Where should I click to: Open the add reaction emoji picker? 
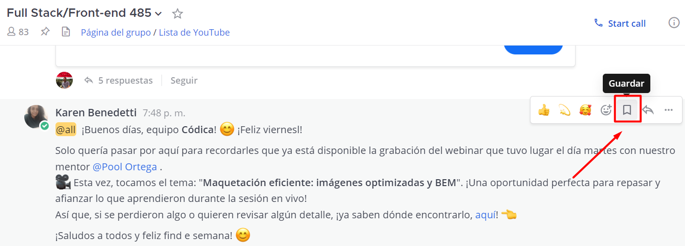(x=606, y=110)
